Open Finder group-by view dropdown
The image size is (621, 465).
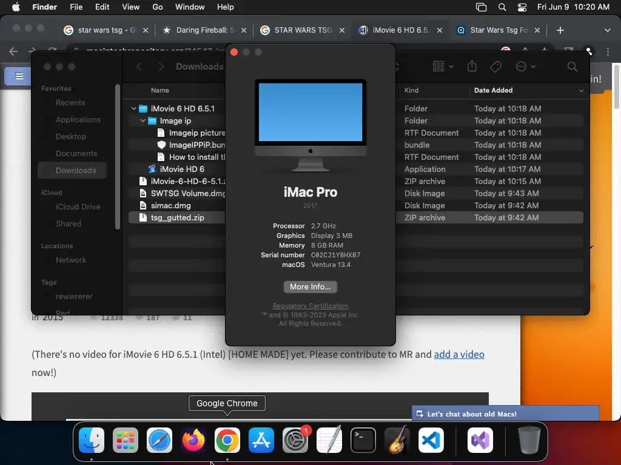coord(442,67)
